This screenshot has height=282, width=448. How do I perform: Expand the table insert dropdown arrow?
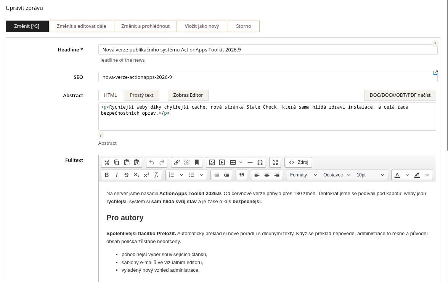pyautogui.click(x=241, y=162)
